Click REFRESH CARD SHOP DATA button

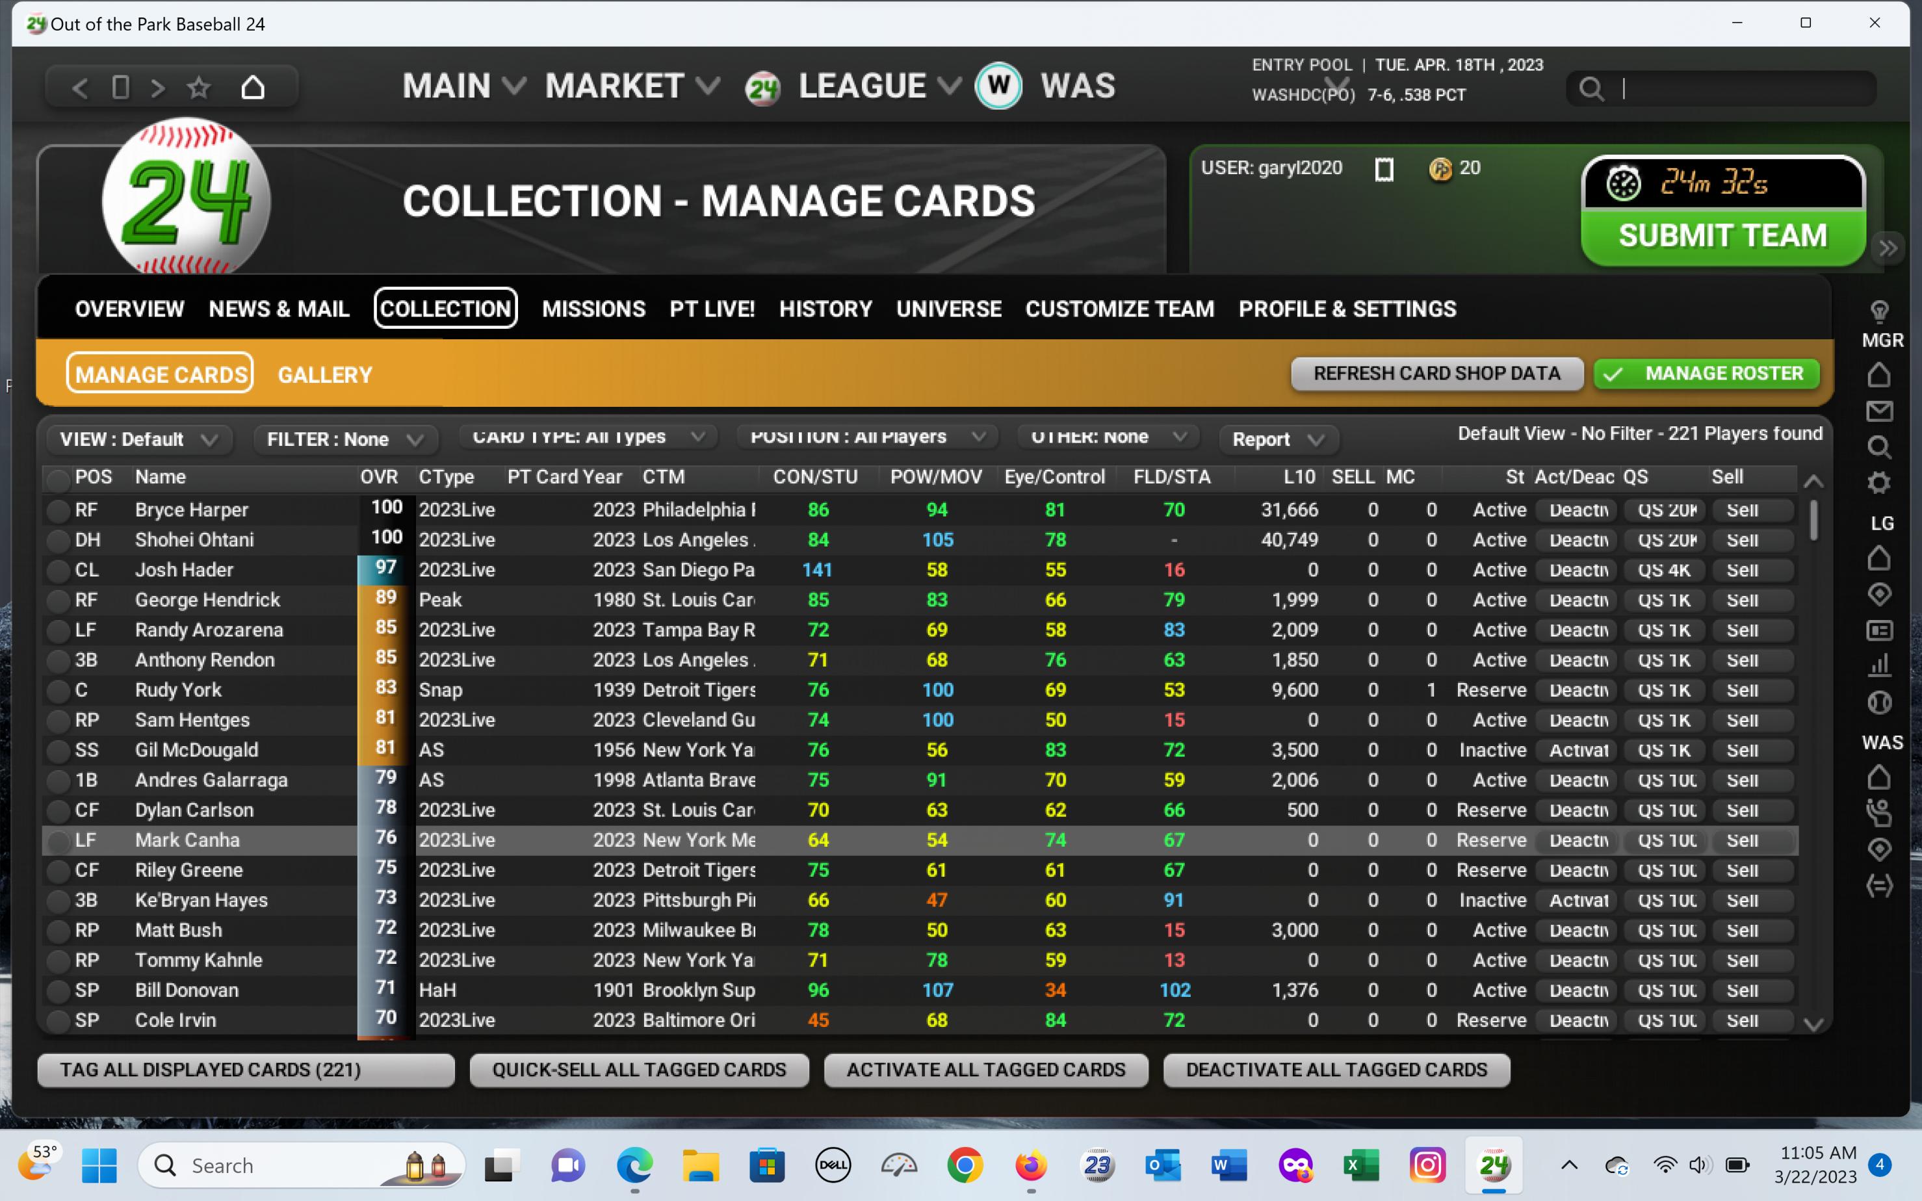coord(1436,374)
